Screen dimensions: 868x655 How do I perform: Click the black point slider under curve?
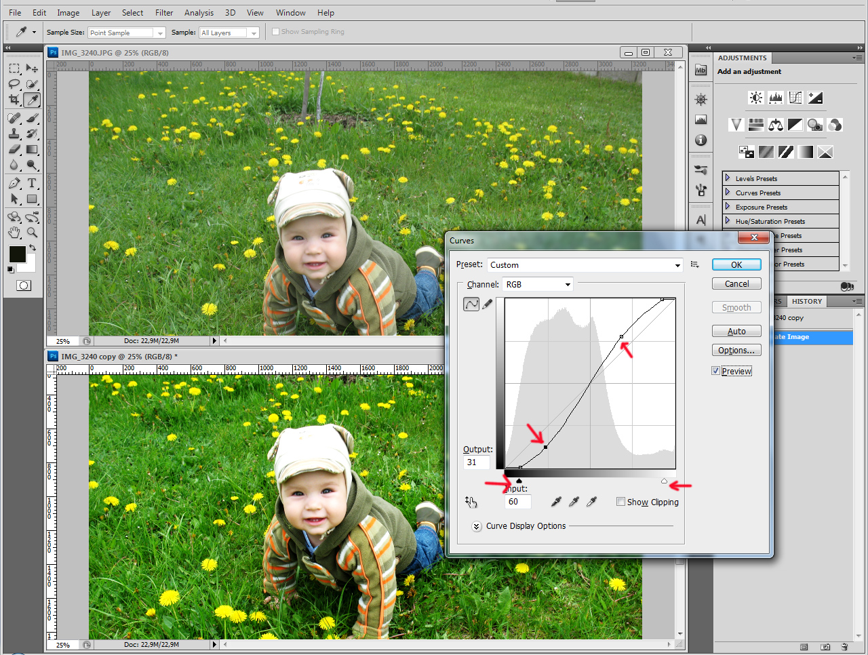coord(519,481)
